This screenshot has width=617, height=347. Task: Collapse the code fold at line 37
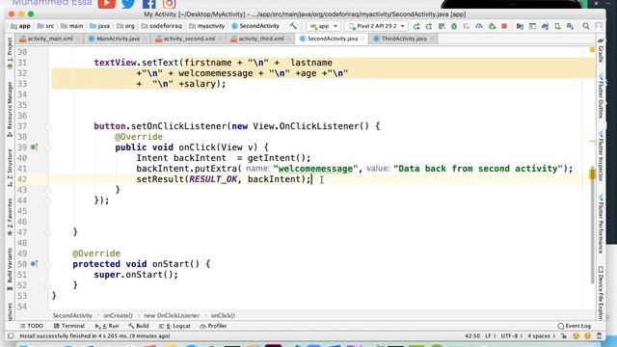pyautogui.click(x=48, y=126)
